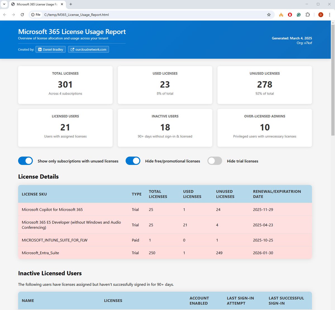
Task: Disable Show only subscriptions with unused licenses
Action: click(25, 161)
